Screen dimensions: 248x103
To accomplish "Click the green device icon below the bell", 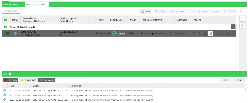I will coord(242,25).
